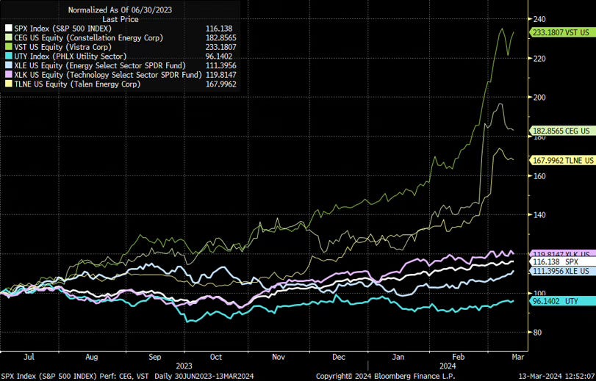Click the 200 y-axis label
The height and width of the screenshot is (381, 596).
539,97
